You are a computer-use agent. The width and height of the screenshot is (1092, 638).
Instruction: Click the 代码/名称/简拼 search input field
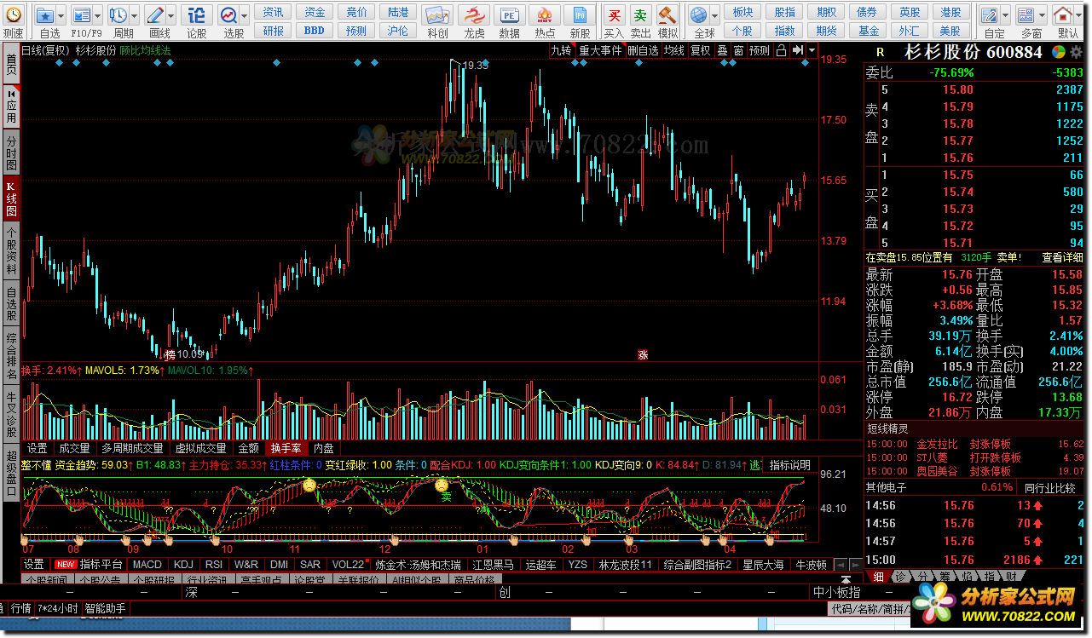[x=870, y=609]
